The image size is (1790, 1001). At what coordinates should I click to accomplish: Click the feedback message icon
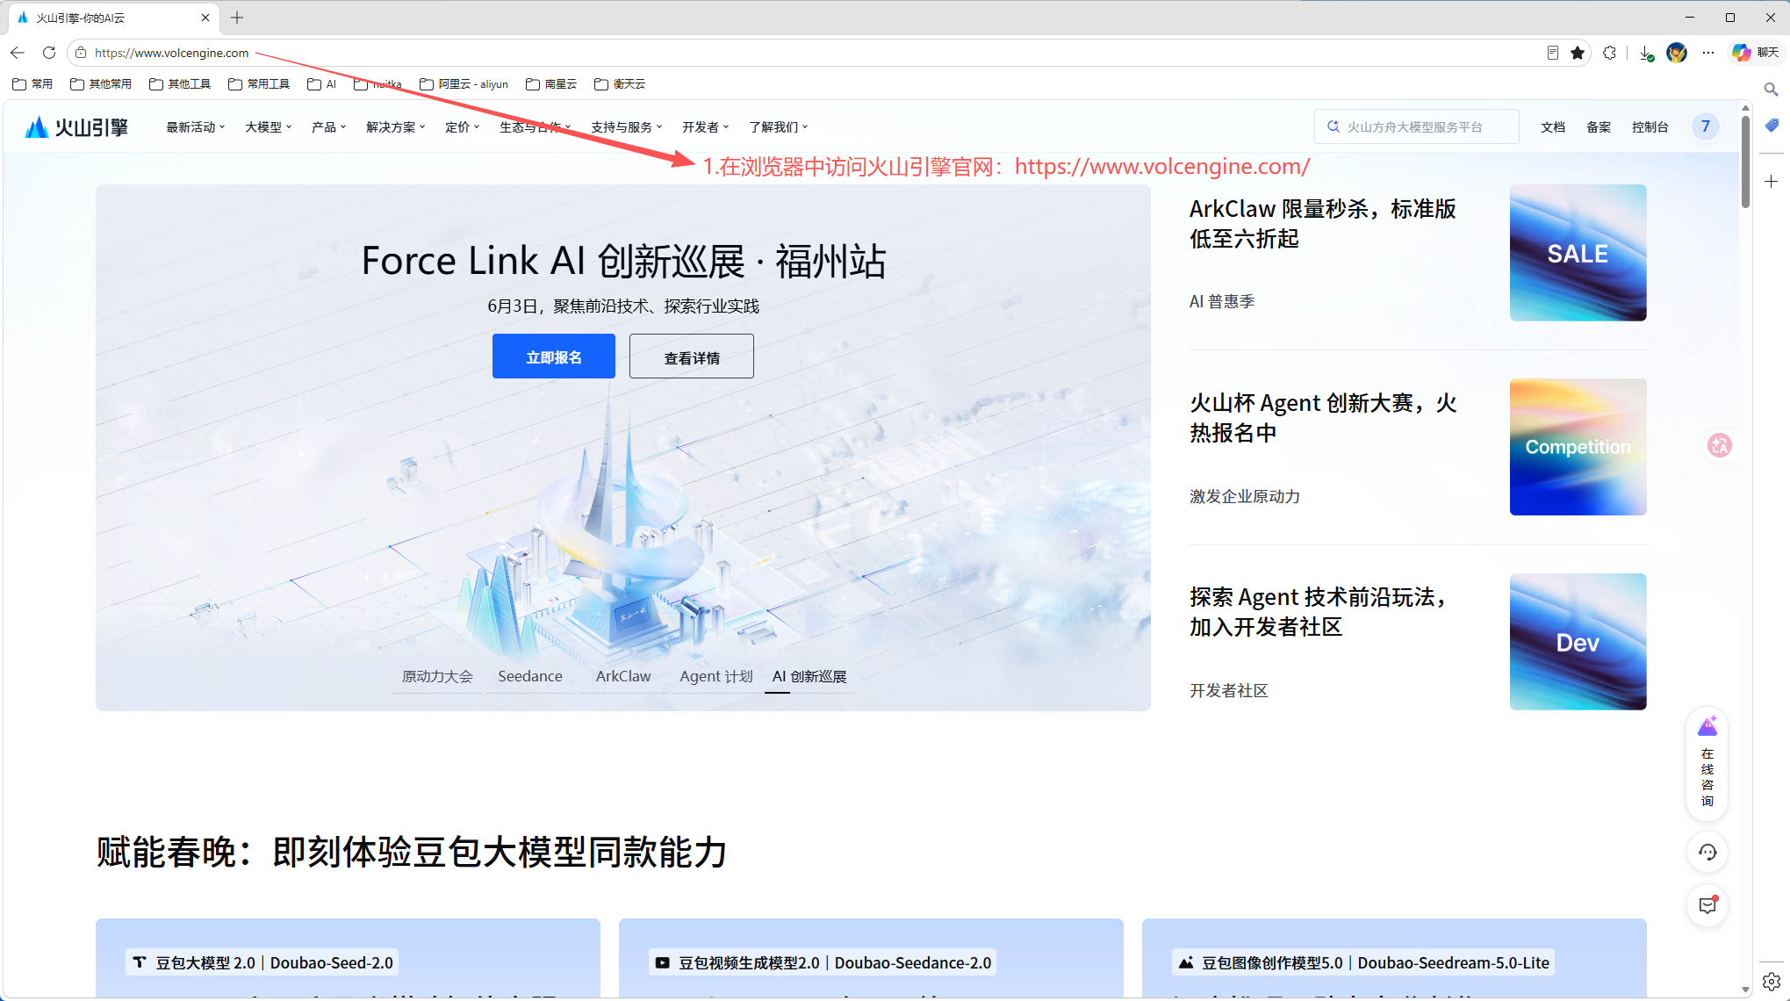click(1707, 905)
